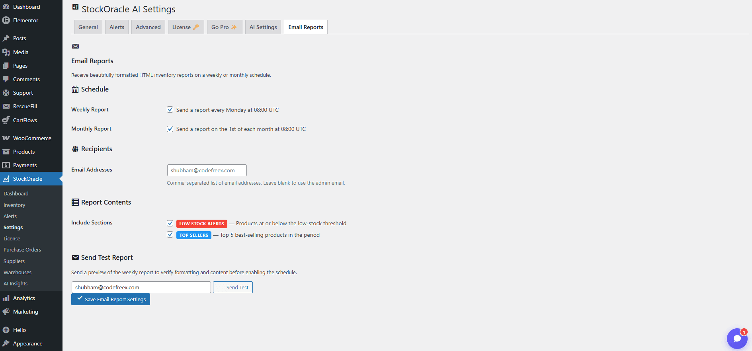The image size is (752, 351).
Task: Open the Purchase Orders submenu link
Action: coord(22,250)
